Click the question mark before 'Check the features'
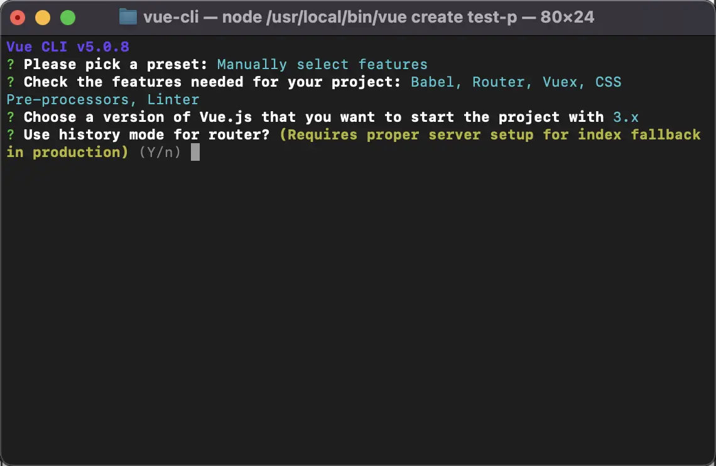 point(11,82)
